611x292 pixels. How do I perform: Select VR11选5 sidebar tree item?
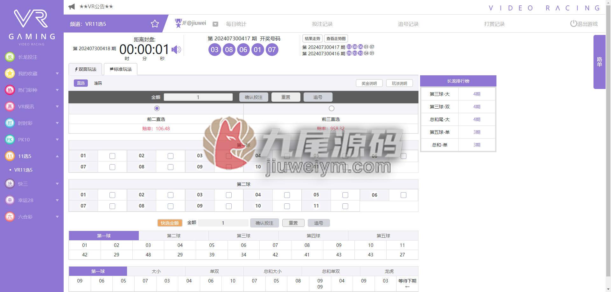23,170
